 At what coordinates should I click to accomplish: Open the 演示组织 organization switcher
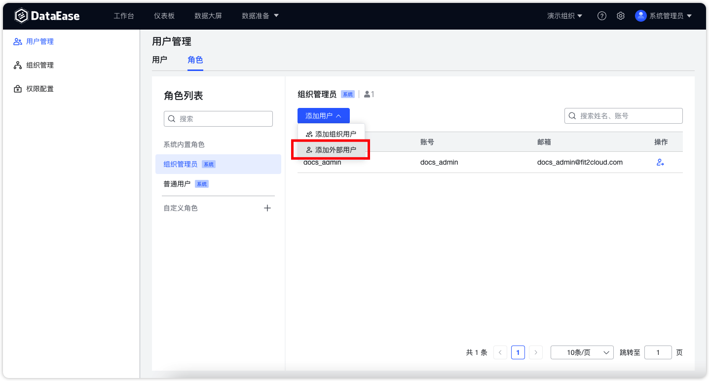pos(564,16)
